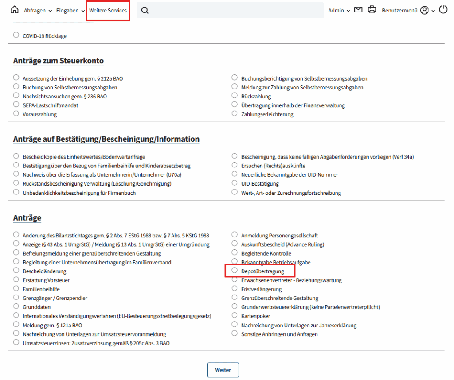Open the Weitere Services menu
The height and width of the screenshot is (380, 454).
click(x=108, y=10)
